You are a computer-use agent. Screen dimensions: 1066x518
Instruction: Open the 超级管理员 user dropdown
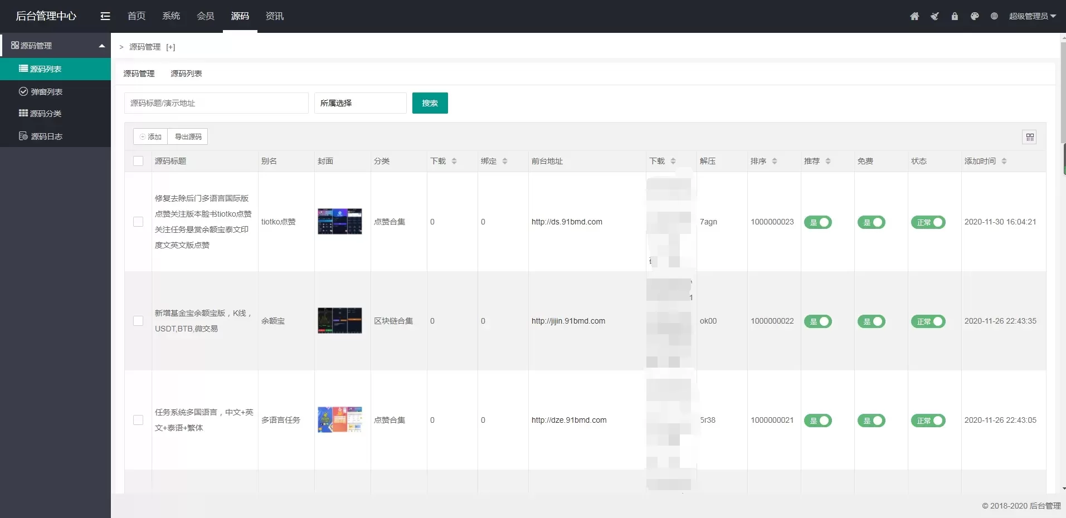1032,16
